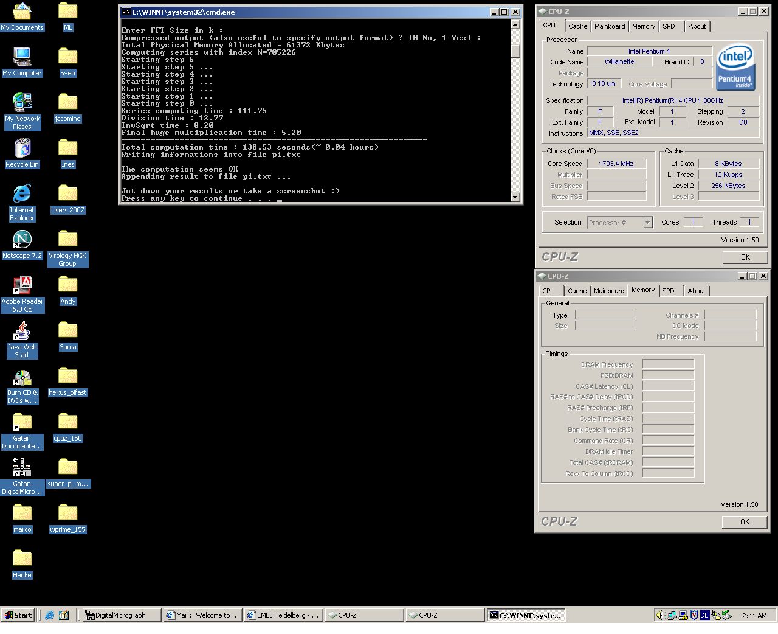Image resolution: width=778 pixels, height=634 pixels.
Task: Open the Andy folder
Action: point(67,290)
